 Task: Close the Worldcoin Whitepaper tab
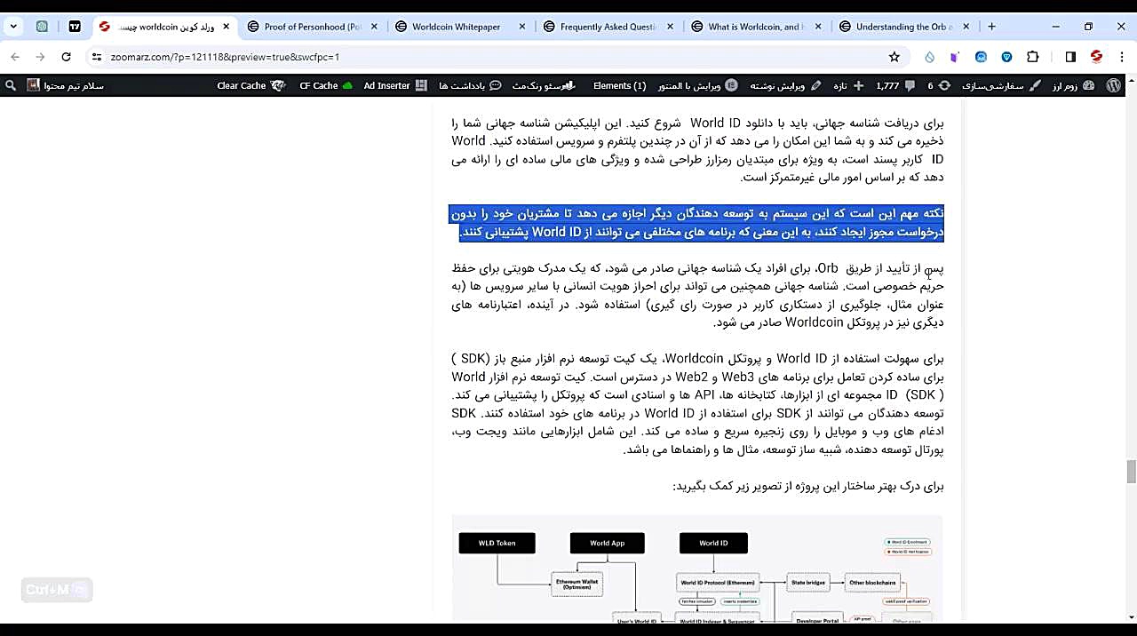[x=521, y=27]
